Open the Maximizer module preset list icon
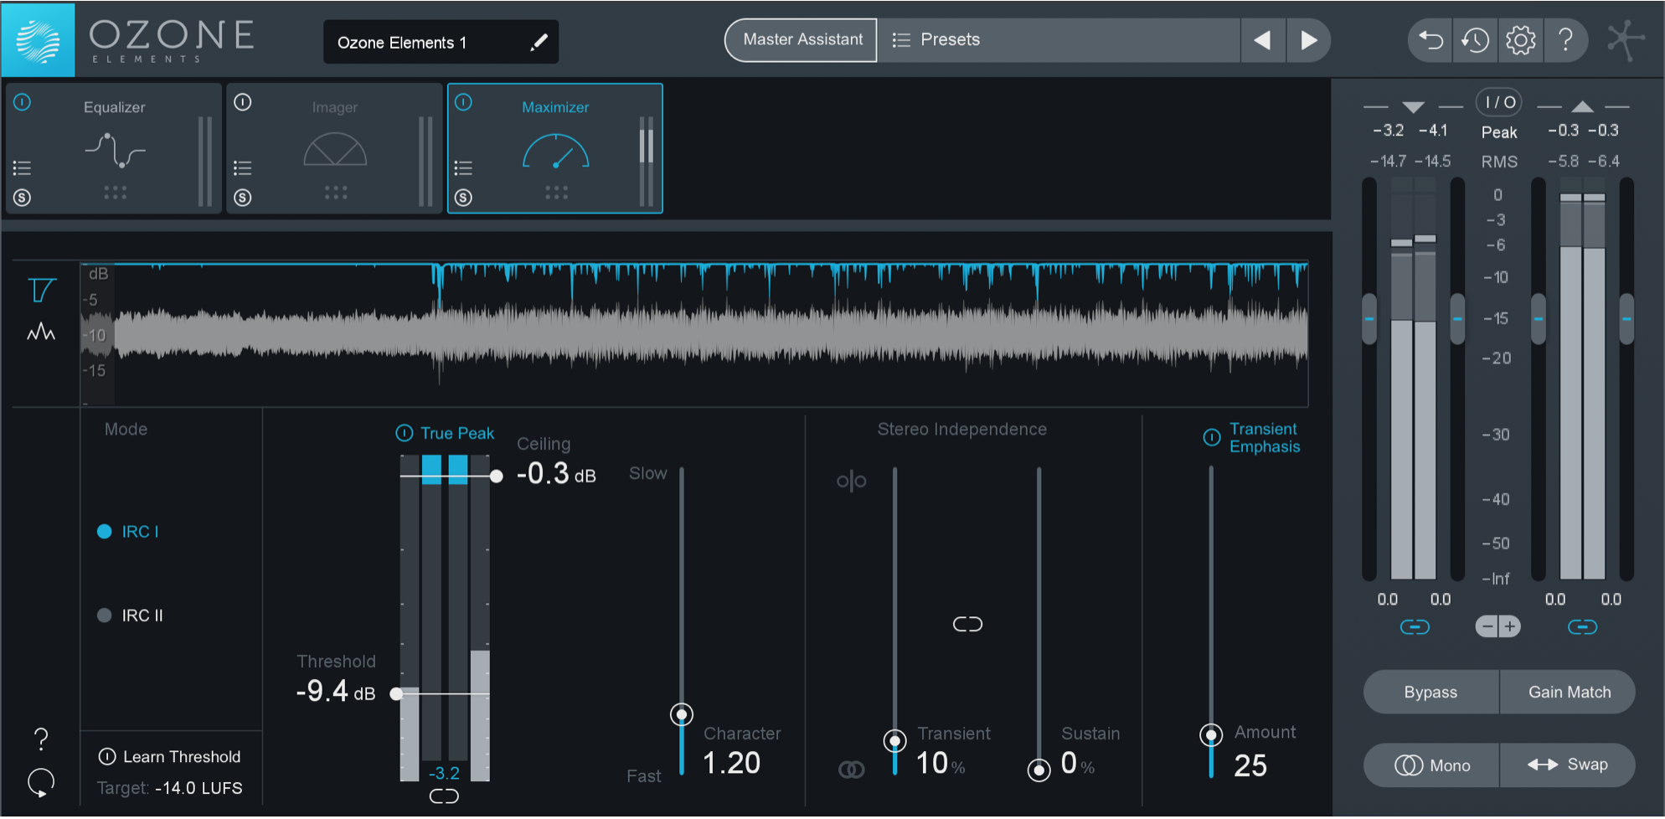Screen dimensions: 1665x819 (x=463, y=168)
